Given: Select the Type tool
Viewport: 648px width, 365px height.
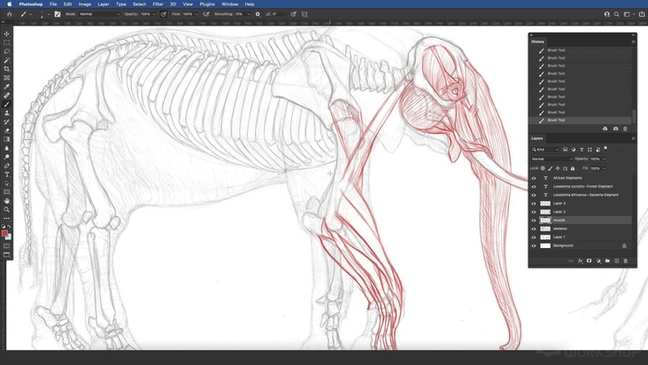Looking at the screenshot, I should [6, 175].
